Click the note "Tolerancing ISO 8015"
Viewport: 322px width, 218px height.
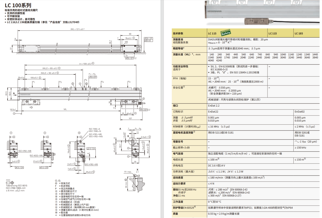[x=16, y=185]
